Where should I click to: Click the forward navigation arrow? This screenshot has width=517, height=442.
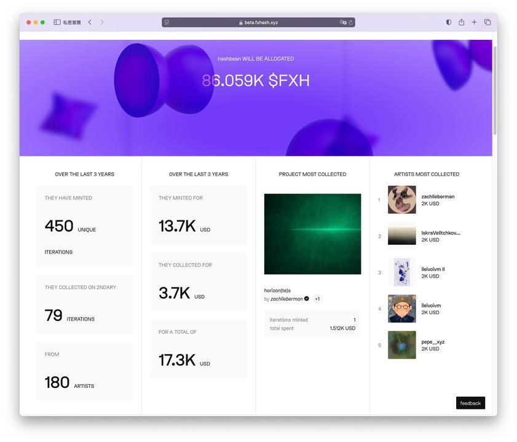click(x=102, y=22)
